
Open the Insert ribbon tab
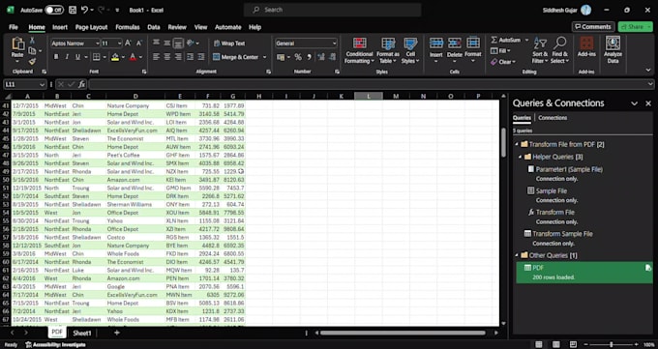60,27
